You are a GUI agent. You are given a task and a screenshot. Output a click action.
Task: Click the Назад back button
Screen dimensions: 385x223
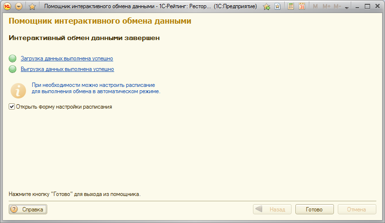click(x=272, y=209)
